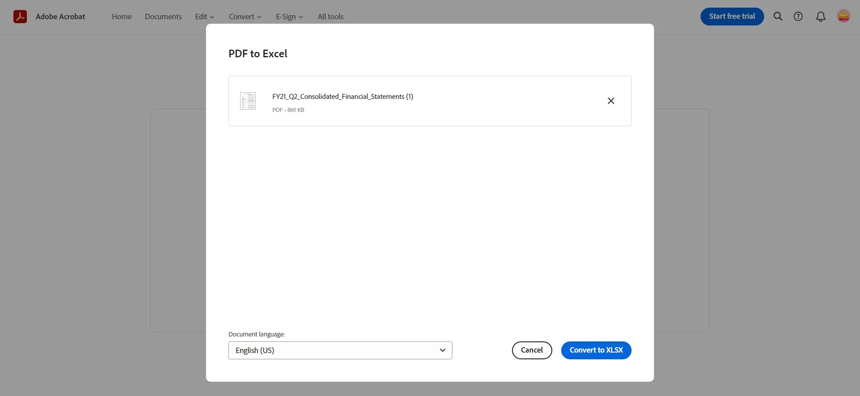Click the Adobe Acrobat logo icon

(x=20, y=17)
